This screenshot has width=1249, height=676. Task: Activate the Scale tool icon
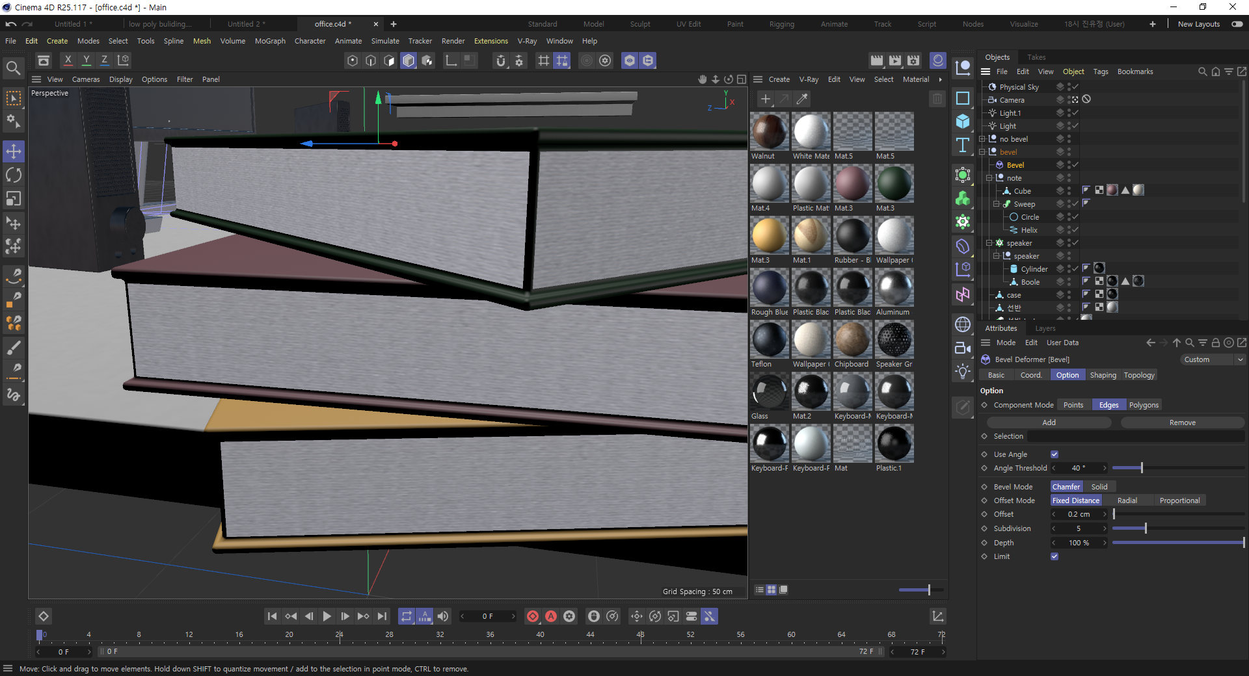[14, 198]
